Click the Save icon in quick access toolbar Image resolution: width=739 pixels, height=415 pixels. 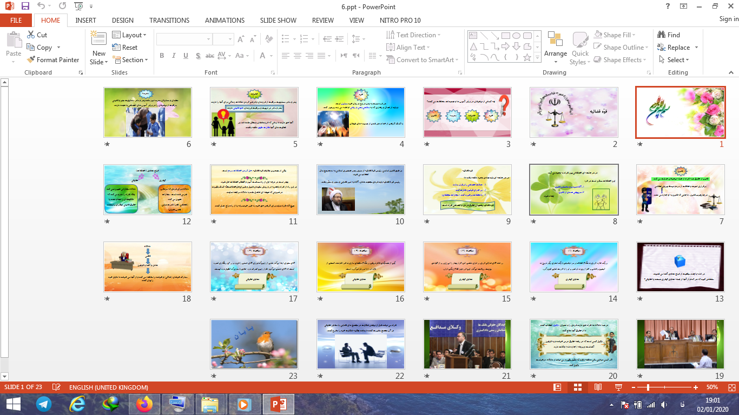(x=25, y=6)
